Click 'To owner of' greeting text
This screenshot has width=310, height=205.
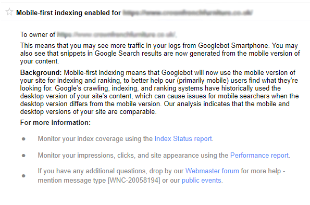(38, 34)
